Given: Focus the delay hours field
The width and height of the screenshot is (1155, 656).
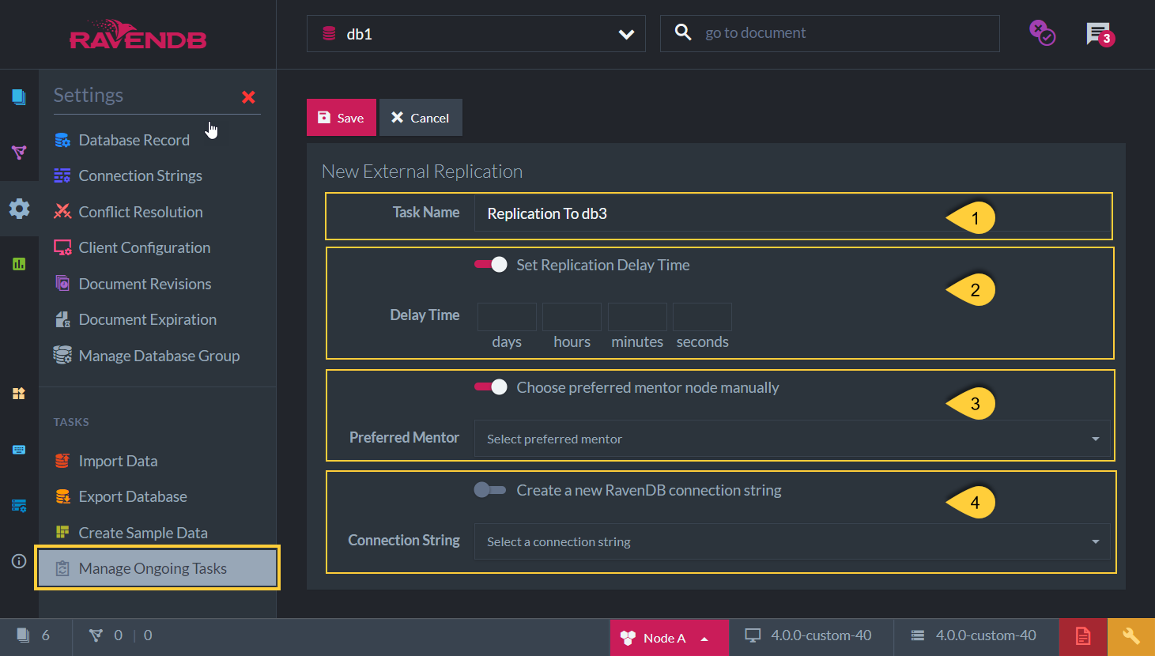Looking at the screenshot, I should coord(572,316).
